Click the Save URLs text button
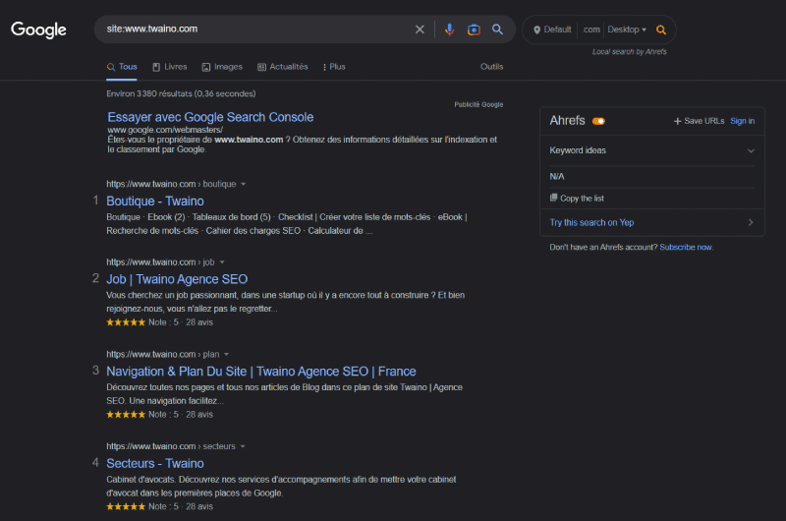Image resolution: width=786 pixels, height=521 pixels. (x=703, y=121)
